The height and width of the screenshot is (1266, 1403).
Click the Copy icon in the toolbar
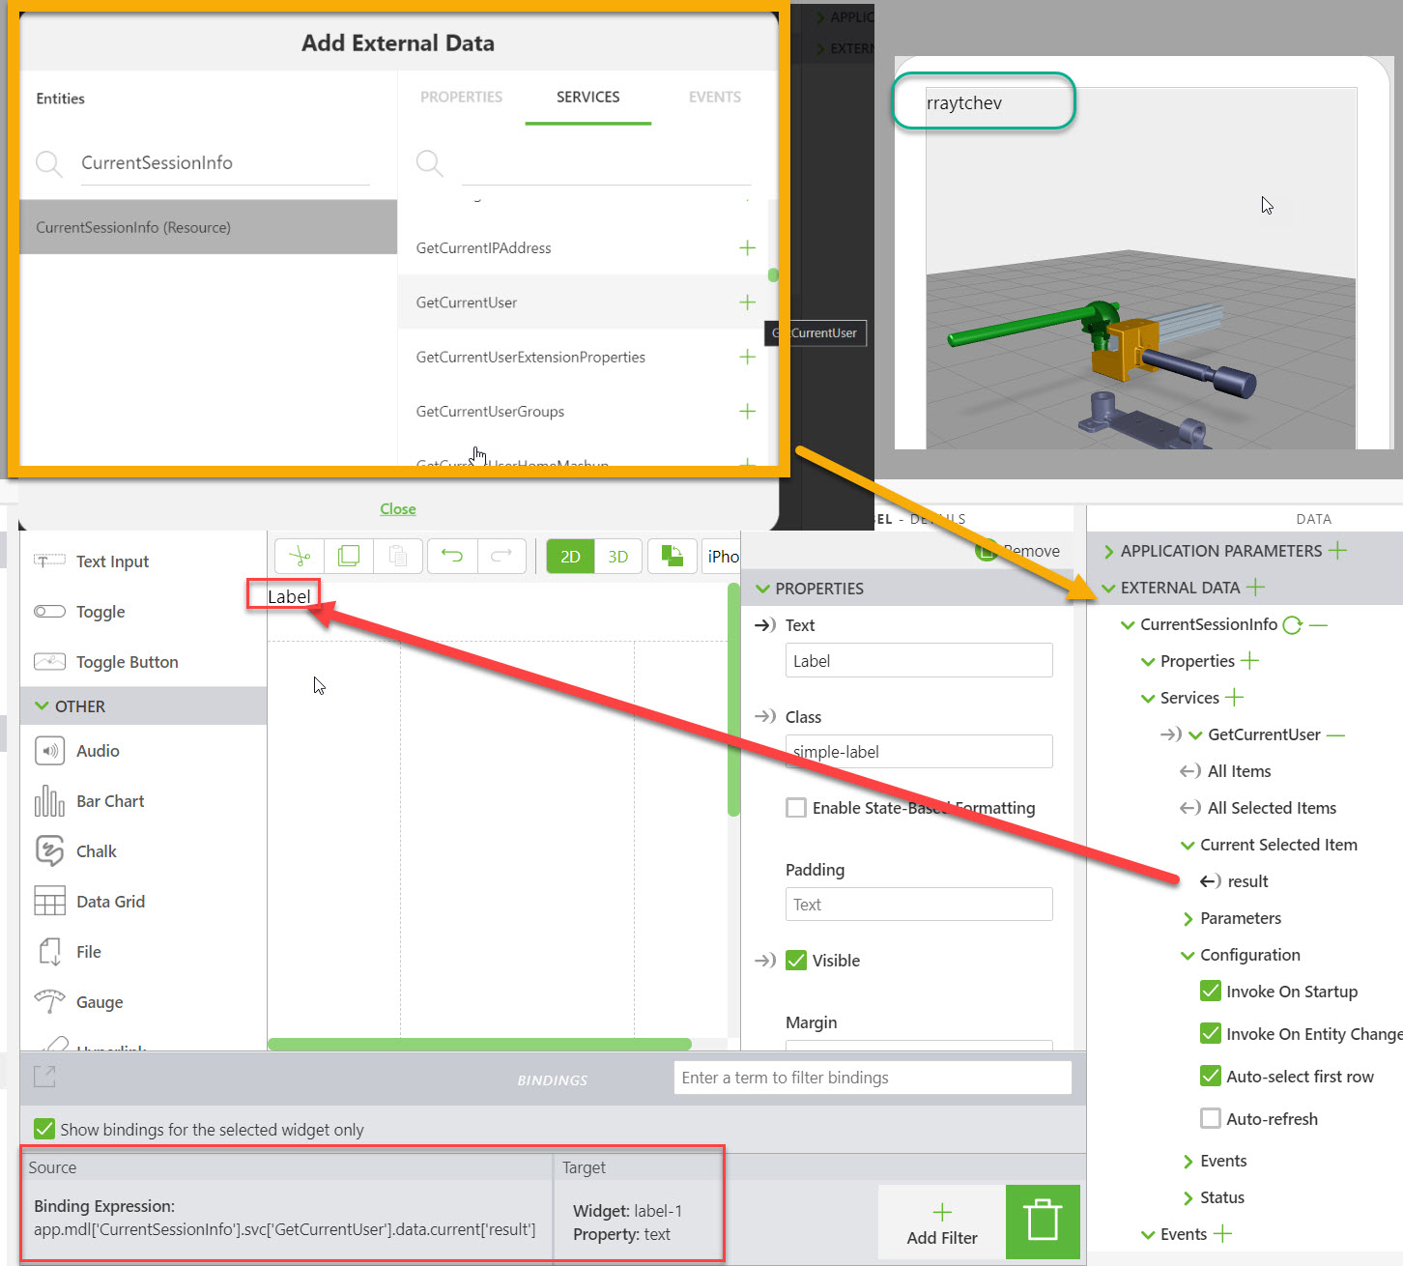(348, 556)
